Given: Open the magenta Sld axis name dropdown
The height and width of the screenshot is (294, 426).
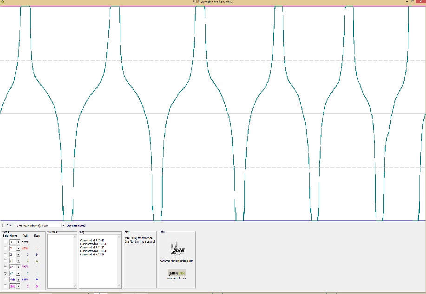Looking at the screenshot, I should 18,286.
